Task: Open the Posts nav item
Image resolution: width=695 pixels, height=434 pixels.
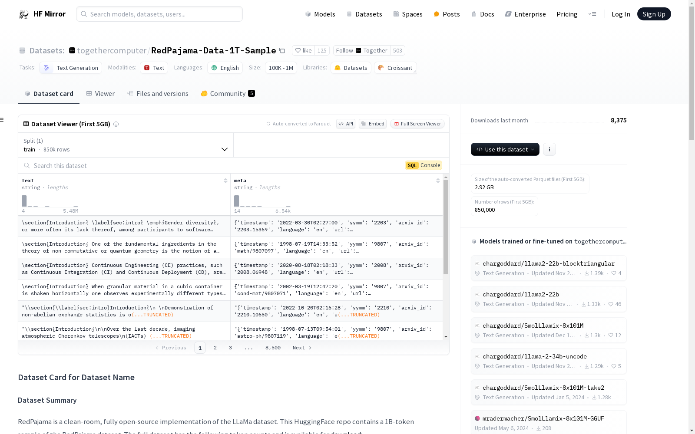Action: tap(447, 14)
